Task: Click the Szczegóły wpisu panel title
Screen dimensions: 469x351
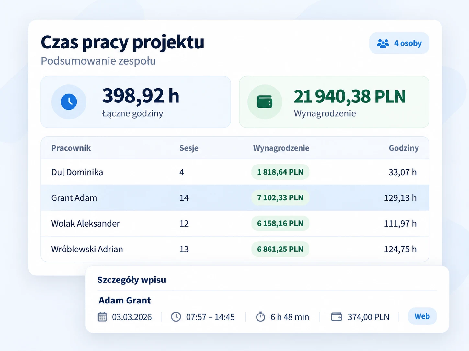Action: tap(132, 280)
